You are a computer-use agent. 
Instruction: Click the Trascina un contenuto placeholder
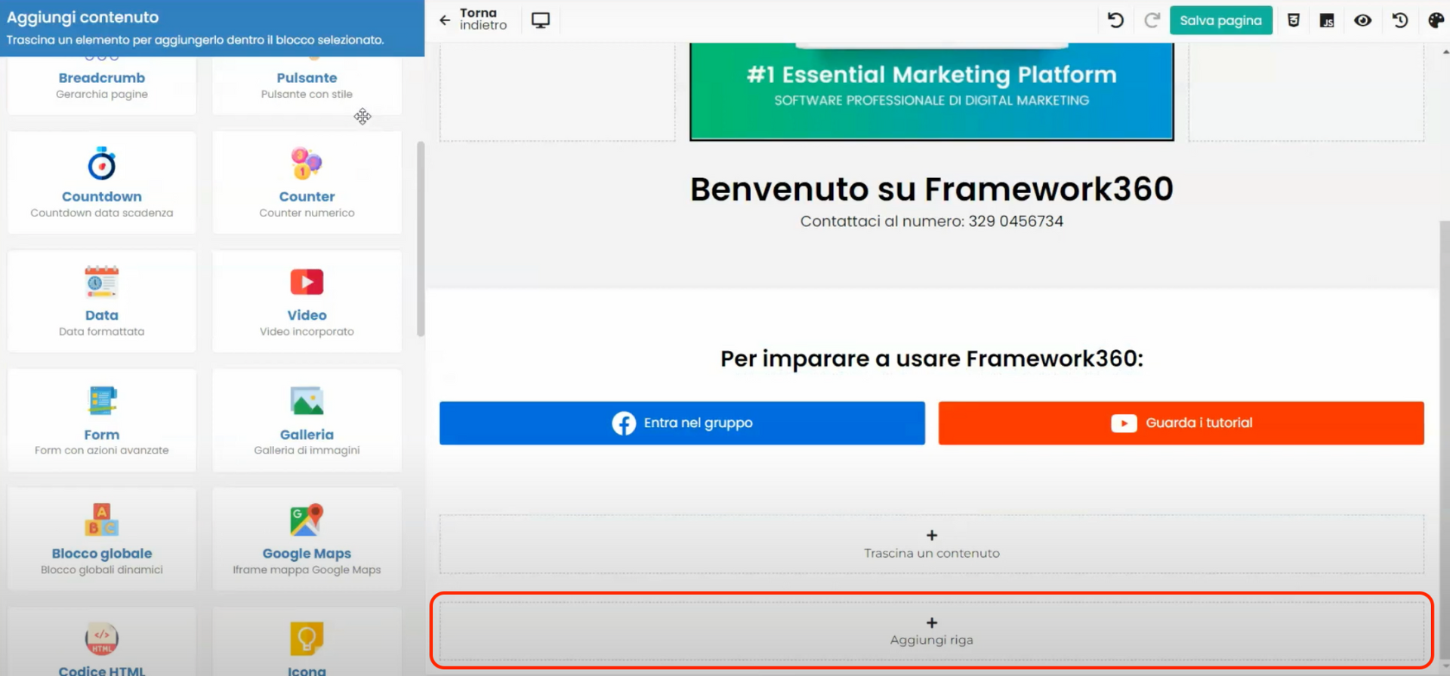coord(931,544)
